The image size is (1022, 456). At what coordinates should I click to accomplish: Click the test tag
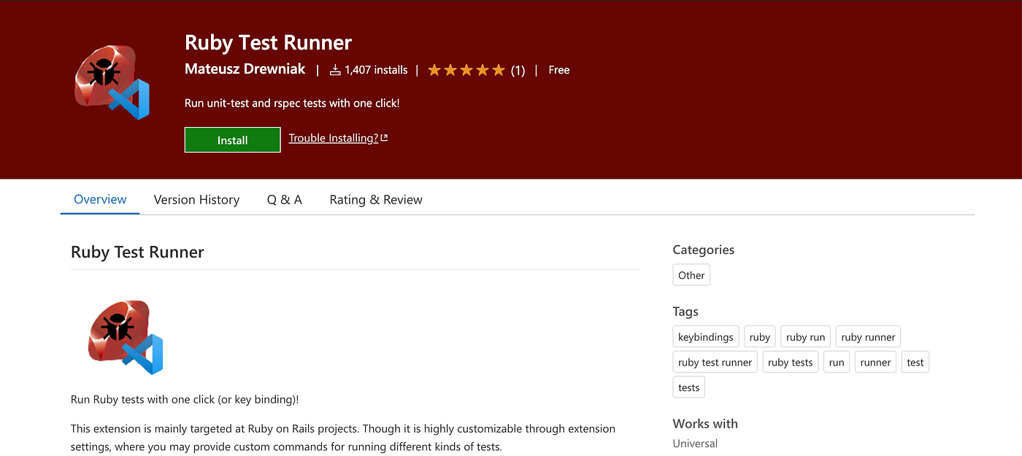915,363
